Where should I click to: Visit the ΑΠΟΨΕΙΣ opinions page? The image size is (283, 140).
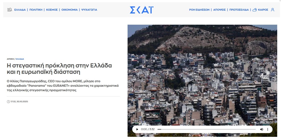click(x=219, y=10)
